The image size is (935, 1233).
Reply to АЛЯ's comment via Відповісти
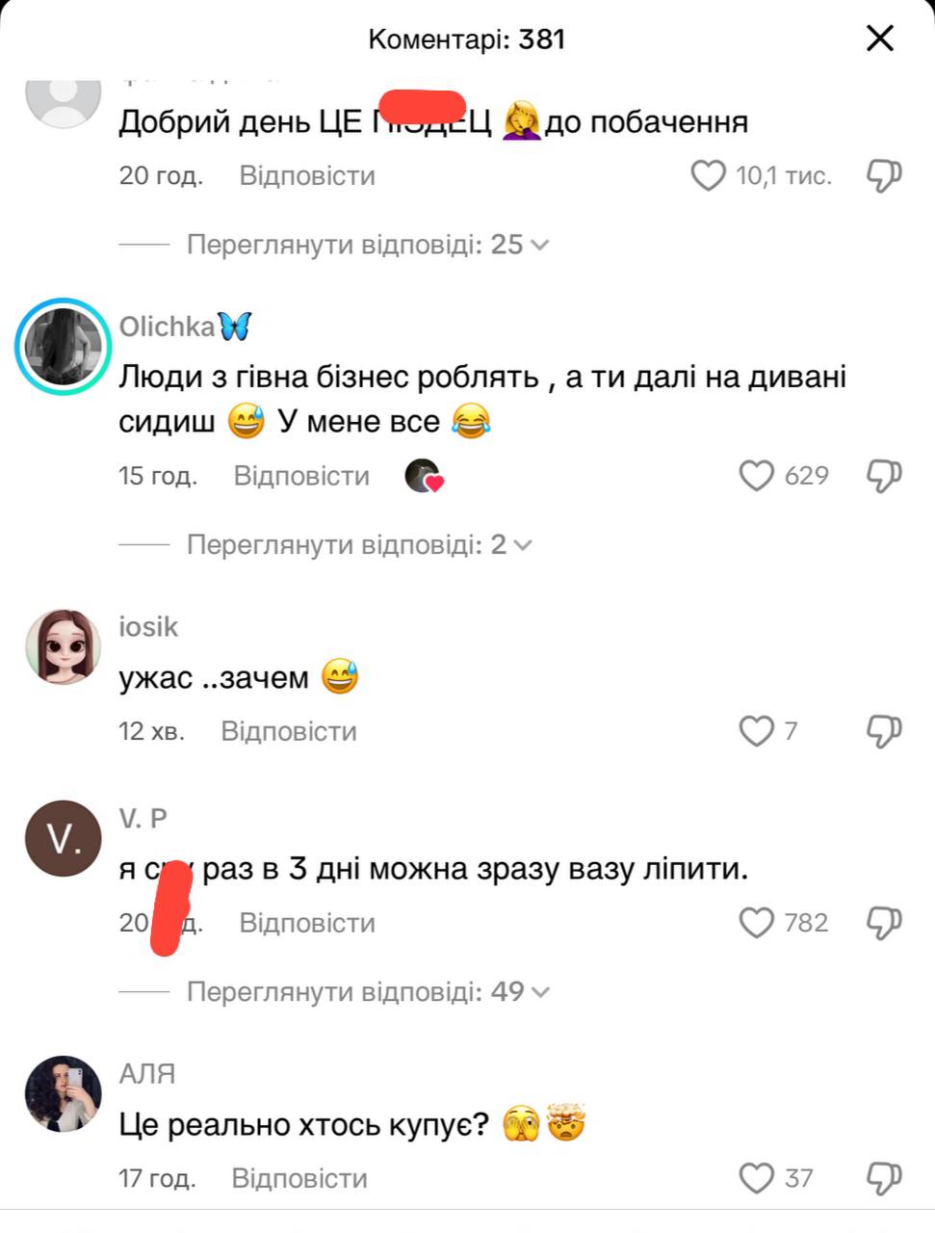299,1178
